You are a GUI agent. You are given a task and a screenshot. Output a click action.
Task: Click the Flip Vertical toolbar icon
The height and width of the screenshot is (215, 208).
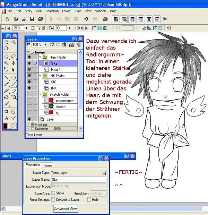click(x=86, y=28)
